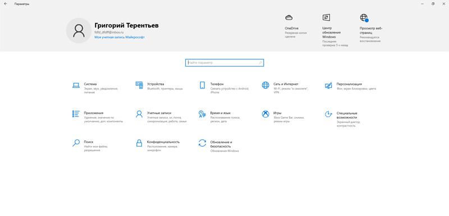
Task: Open Моя учетная запись Майкрософт link
Action: tap(120, 37)
